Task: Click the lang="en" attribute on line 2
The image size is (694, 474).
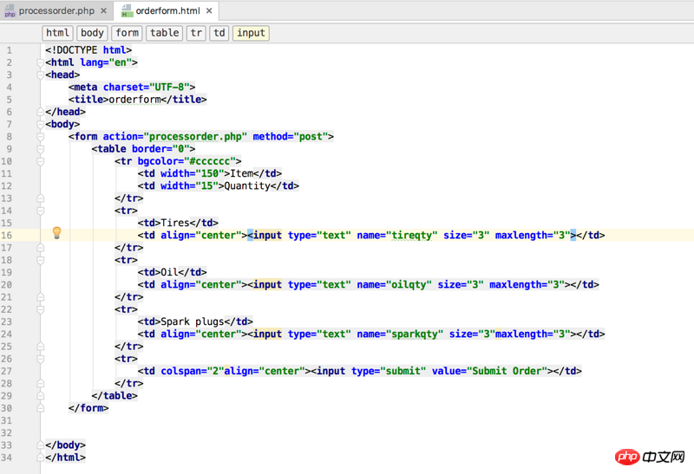Action: point(106,62)
